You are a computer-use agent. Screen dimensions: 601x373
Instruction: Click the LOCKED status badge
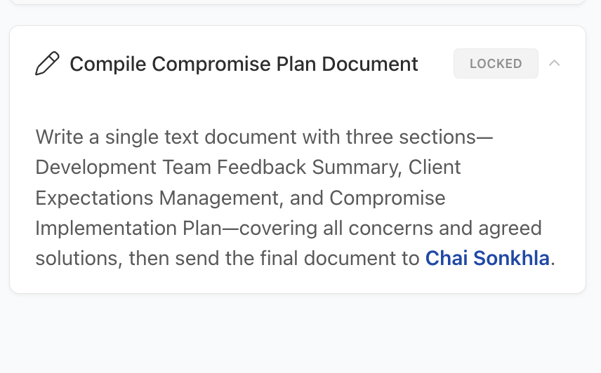click(x=496, y=64)
